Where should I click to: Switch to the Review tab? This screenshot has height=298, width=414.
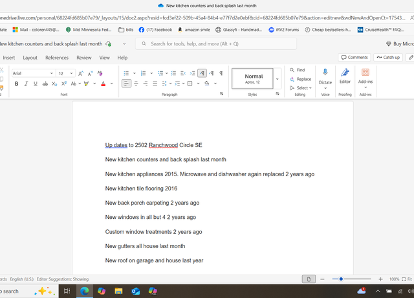[x=84, y=58]
